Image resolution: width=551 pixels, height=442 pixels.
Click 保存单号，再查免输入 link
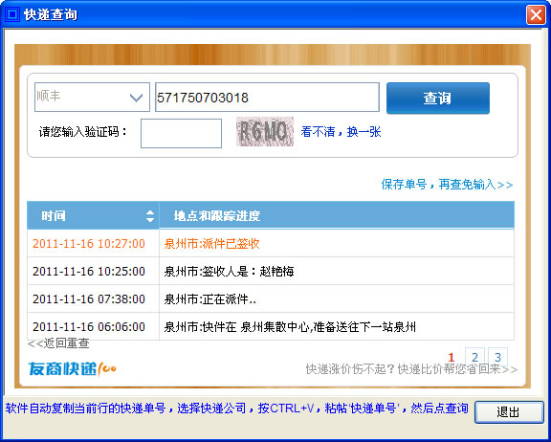coord(447,184)
